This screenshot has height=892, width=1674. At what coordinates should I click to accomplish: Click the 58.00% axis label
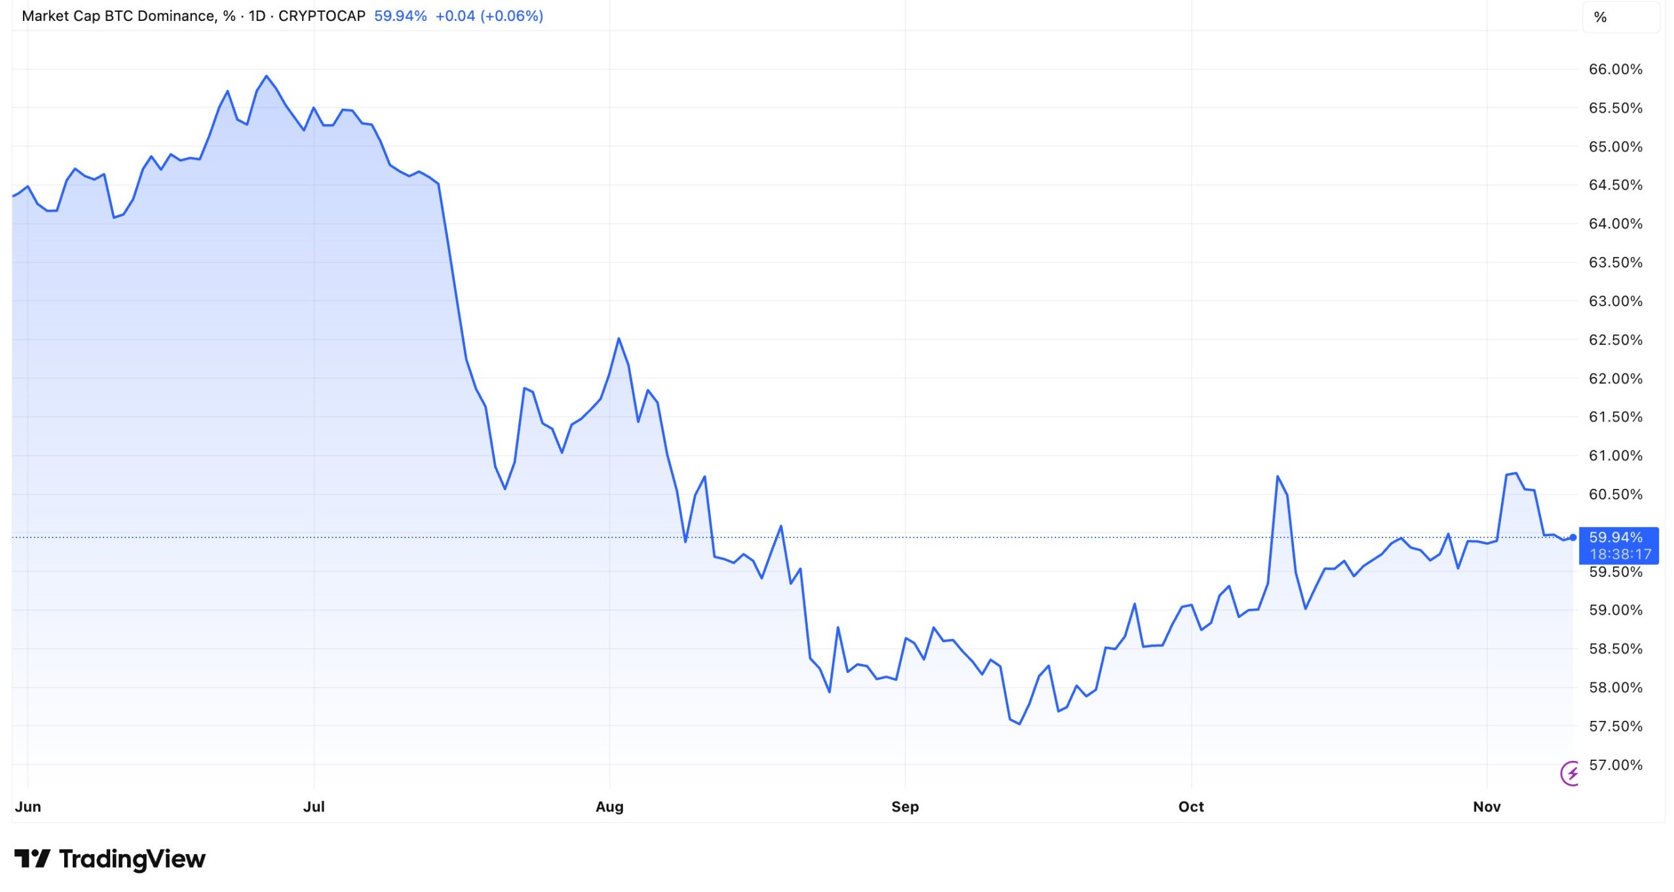click(1616, 688)
